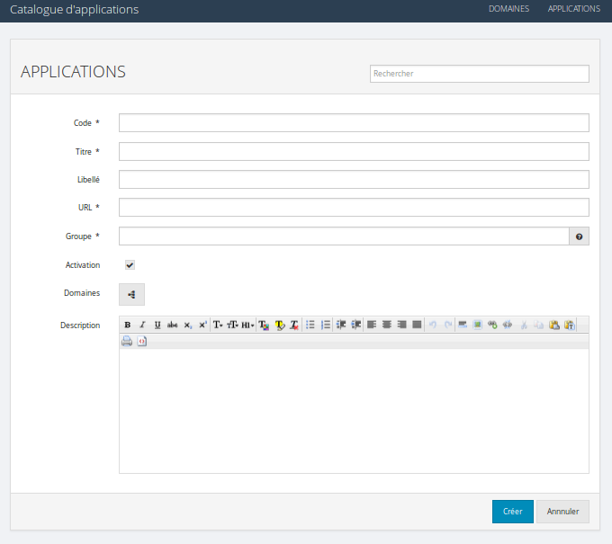
Task: Uncheck the Activation checkbox
Action: point(130,265)
